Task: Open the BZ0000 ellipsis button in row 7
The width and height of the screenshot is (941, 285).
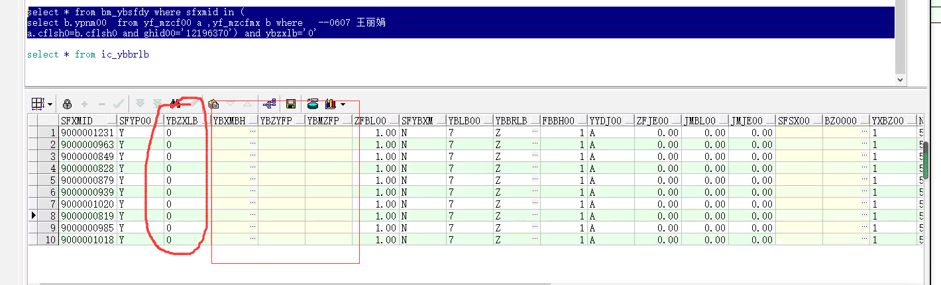Action: coord(864,204)
